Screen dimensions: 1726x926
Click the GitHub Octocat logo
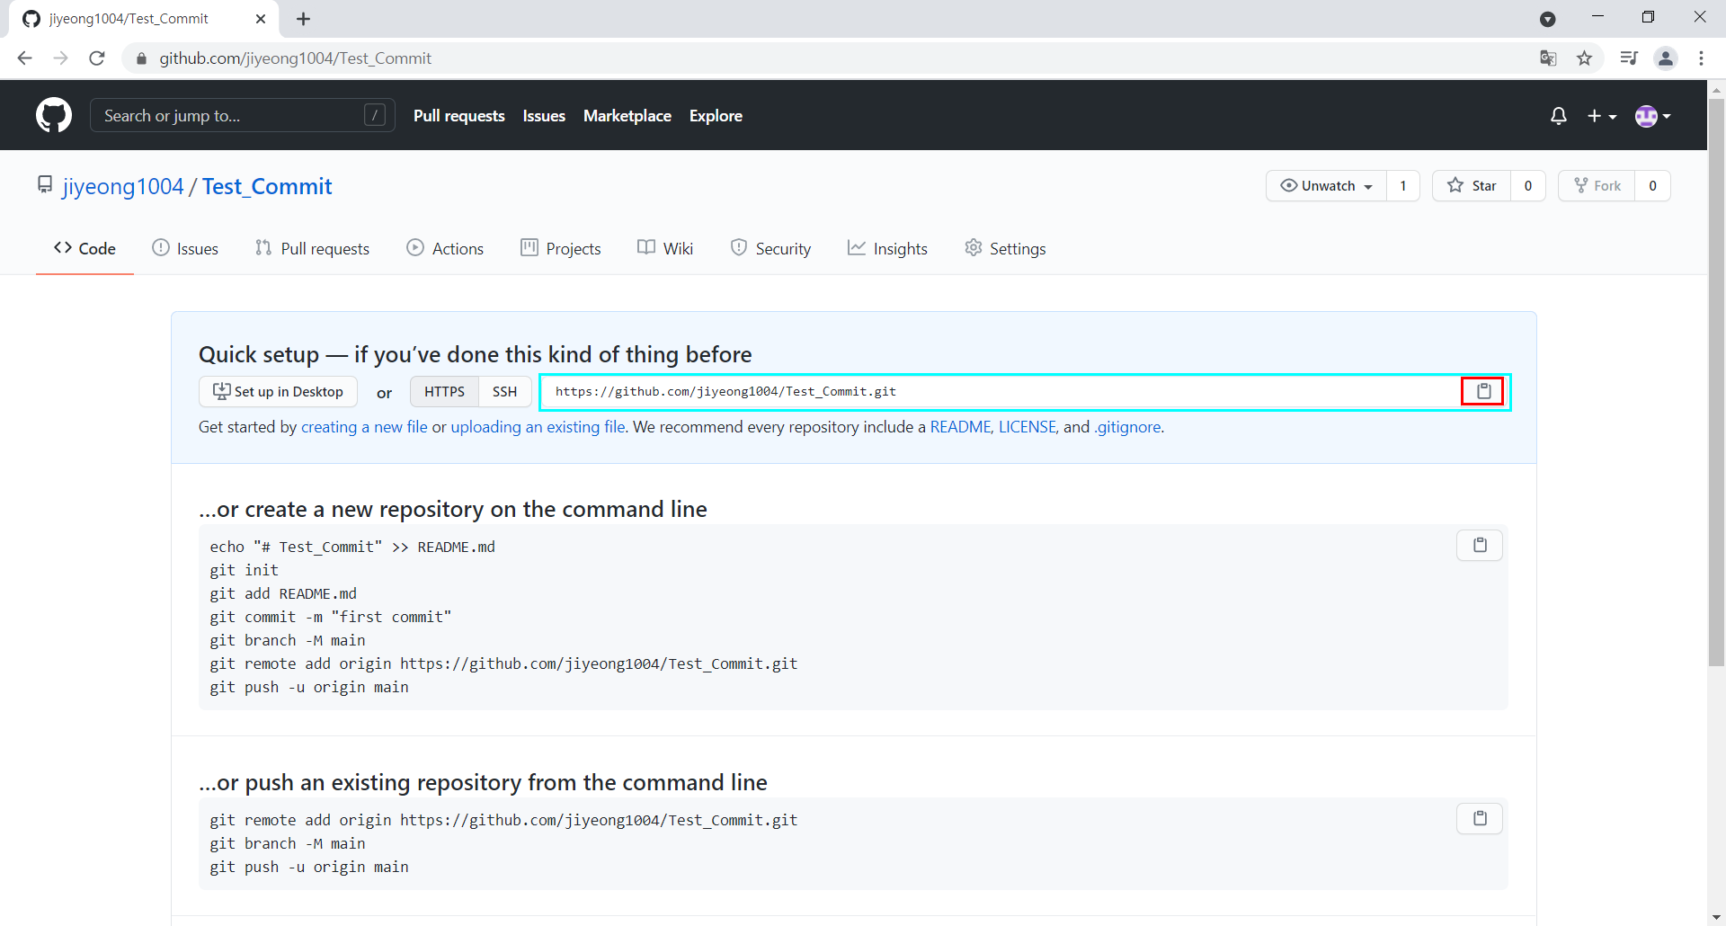54,115
